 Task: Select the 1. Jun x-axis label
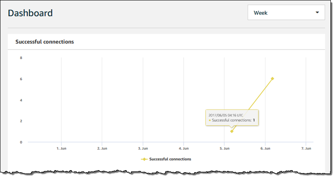coord(61,148)
